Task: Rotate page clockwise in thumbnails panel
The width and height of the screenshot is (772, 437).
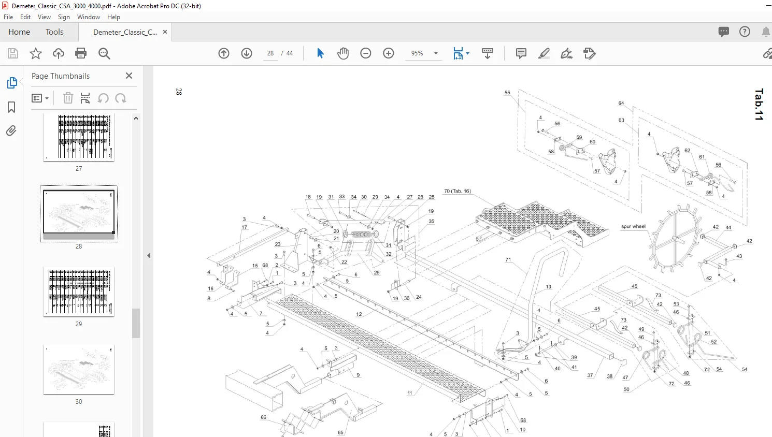Action: click(x=121, y=98)
